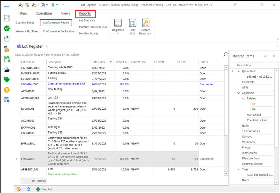Open the hamburger menu icon

(x=7, y=6)
